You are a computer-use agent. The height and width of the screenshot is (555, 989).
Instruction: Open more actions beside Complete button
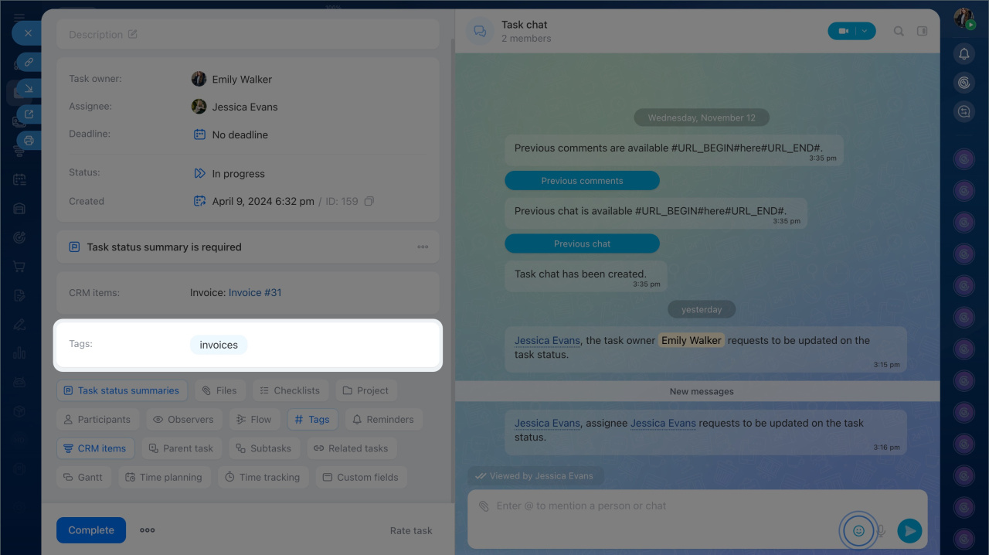click(147, 530)
